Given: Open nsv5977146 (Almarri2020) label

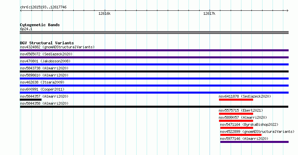Looking at the screenshot, I should pos(244,139).
